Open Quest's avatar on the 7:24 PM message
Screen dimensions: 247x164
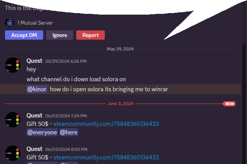(x=13, y=120)
